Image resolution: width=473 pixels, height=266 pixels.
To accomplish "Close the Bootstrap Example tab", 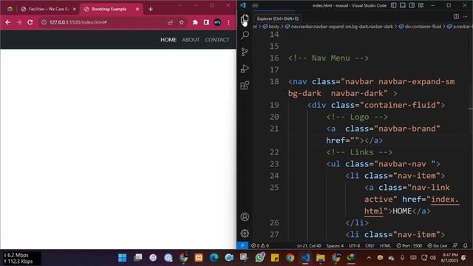I will (137, 9).
